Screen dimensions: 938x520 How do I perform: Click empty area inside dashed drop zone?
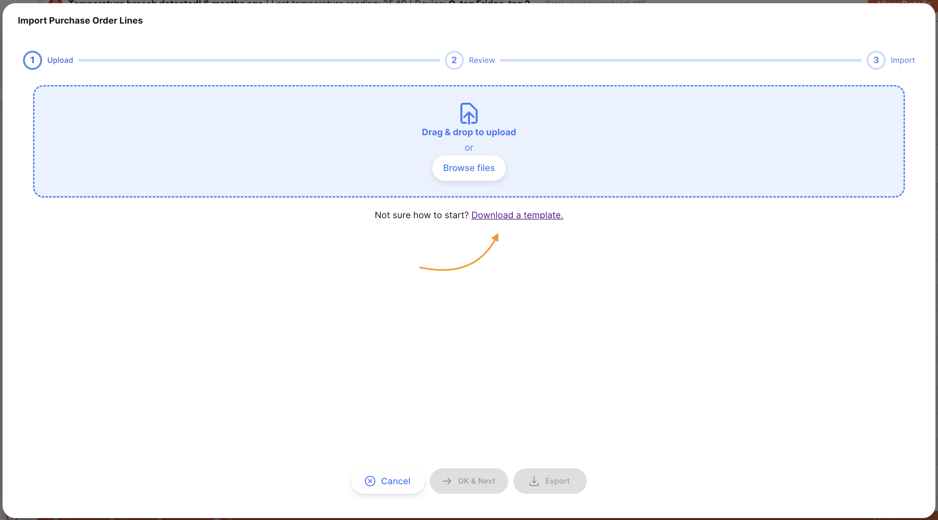pyautogui.click(x=219, y=142)
